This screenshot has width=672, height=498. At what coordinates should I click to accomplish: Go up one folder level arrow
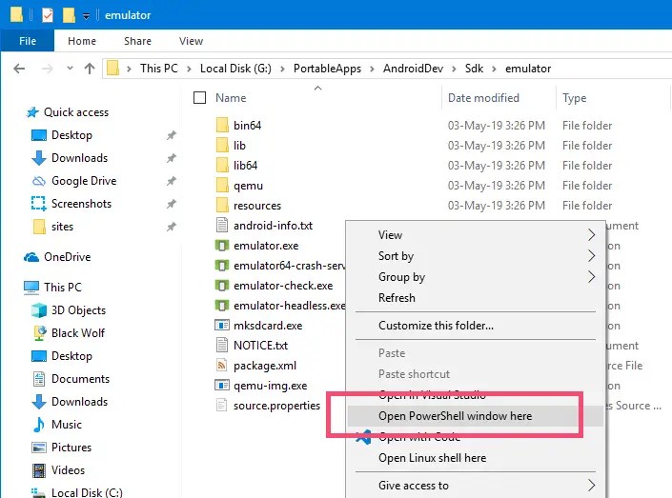pyautogui.click(x=90, y=69)
